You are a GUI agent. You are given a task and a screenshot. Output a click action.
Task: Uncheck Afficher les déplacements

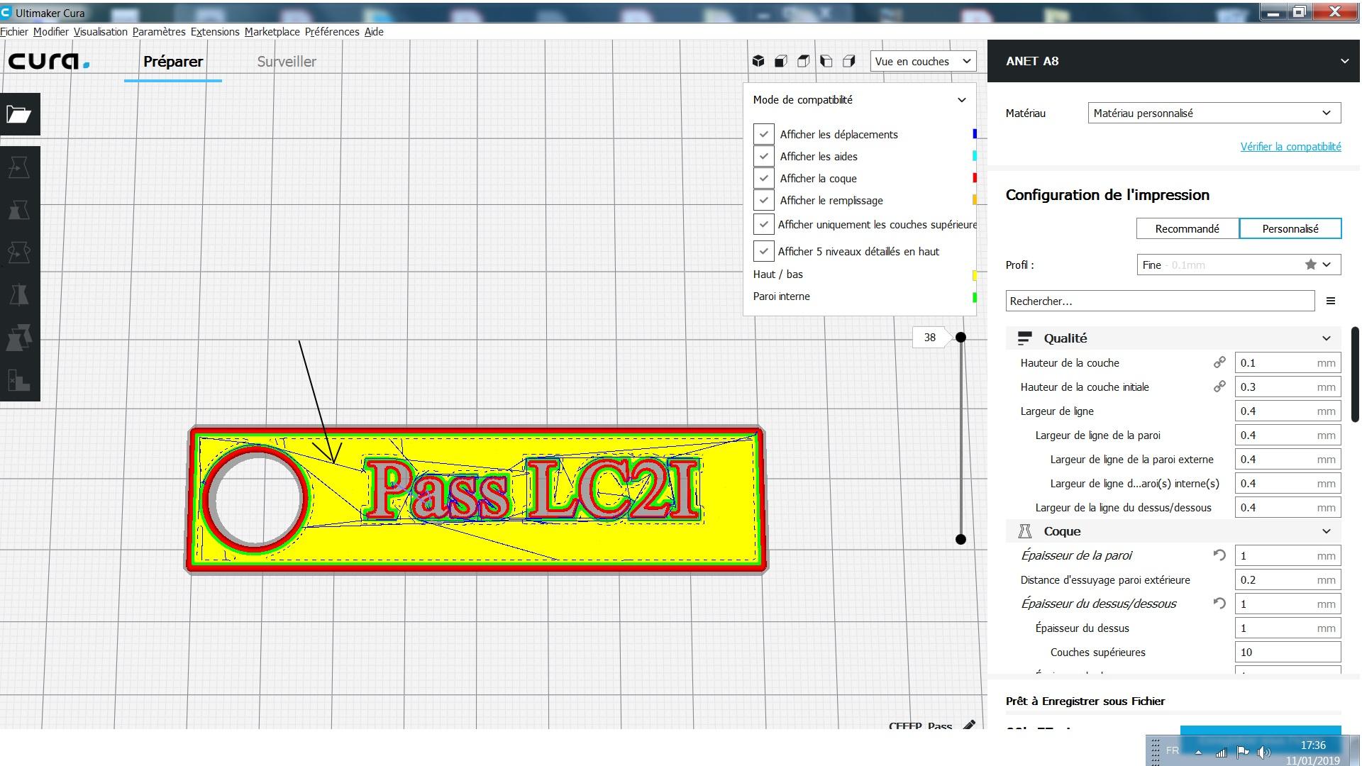tap(763, 134)
